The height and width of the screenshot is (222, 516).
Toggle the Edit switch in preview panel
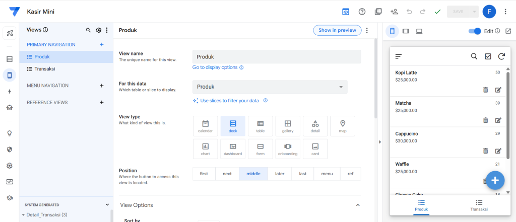[475, 31]
